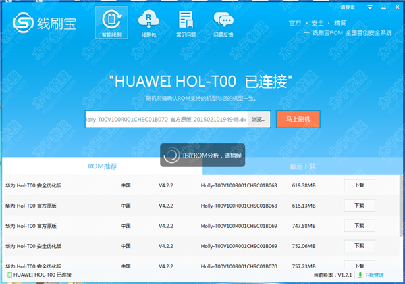The image size is (405, 284).
Task: Select the 华为 Hol-T00 官方原版 747.88MB row
Action: pos(201,226)
